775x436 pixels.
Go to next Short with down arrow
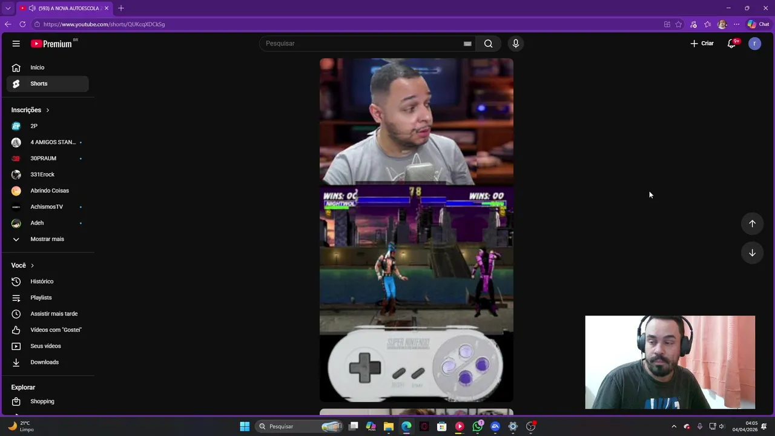point(752,253)
